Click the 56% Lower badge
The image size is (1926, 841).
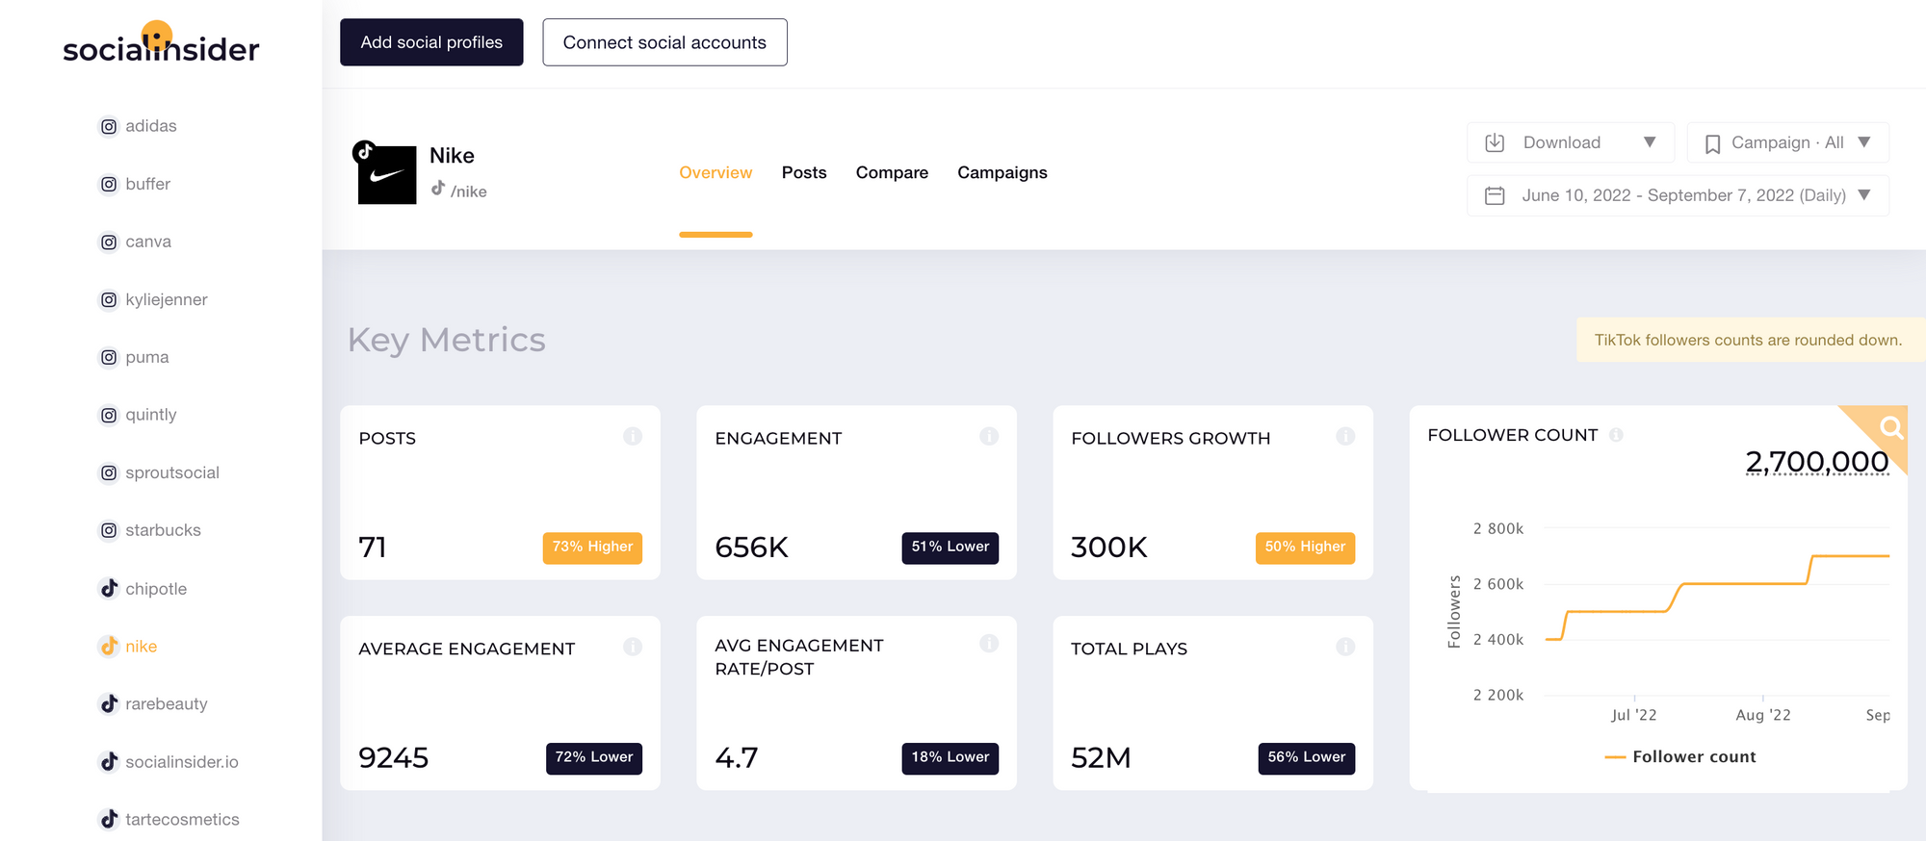click(1306, 757)
